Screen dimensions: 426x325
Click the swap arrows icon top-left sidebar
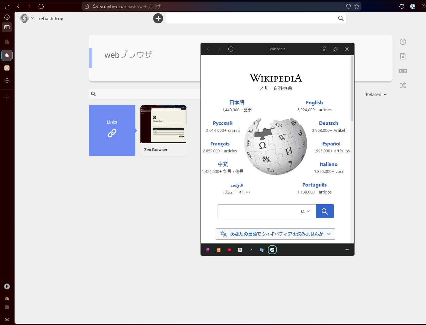(7, 7)
